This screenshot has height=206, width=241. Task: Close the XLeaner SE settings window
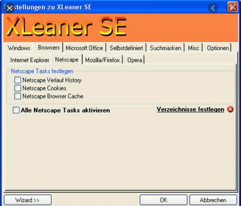(233, 7)
